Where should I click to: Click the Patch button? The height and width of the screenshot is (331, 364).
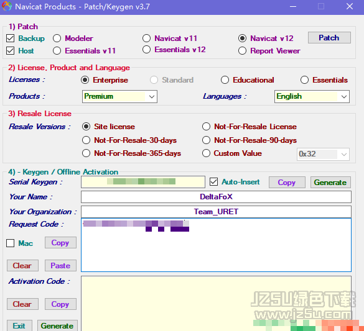tap(329, 38)
